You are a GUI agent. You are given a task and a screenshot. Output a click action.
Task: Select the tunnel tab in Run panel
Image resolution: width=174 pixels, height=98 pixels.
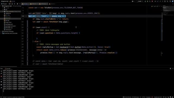pyautogui.click(x=8, y=69)
